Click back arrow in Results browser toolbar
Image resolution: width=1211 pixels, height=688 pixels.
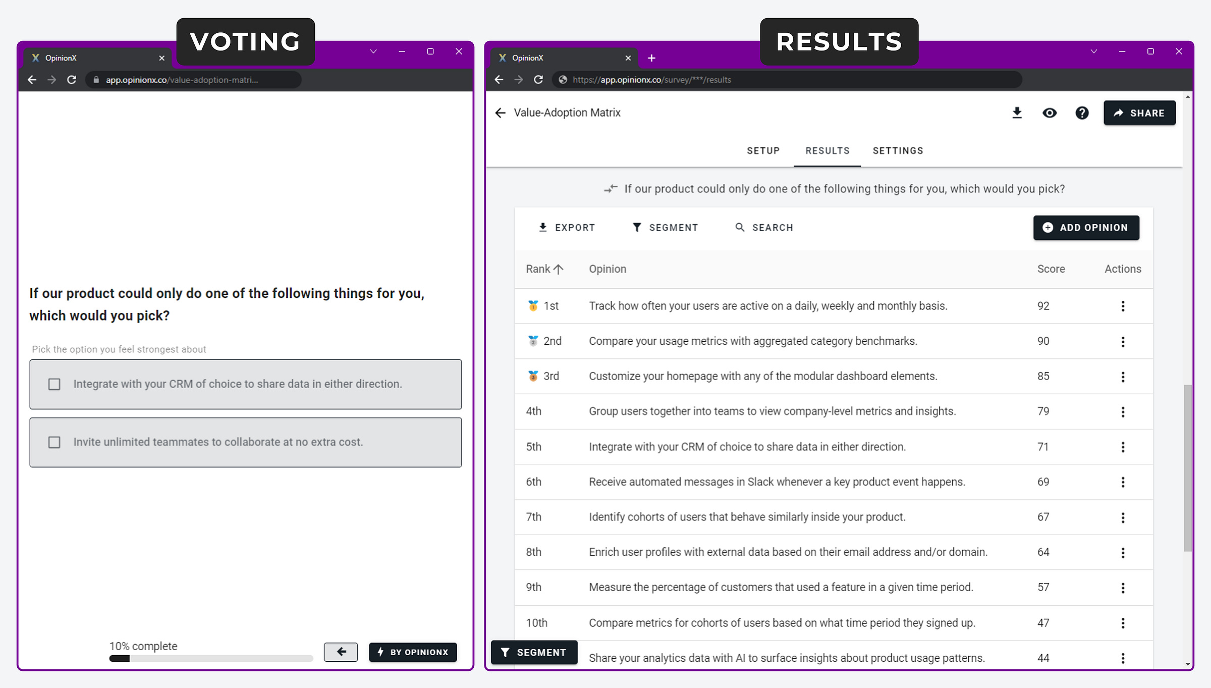[x=499, y=80]
